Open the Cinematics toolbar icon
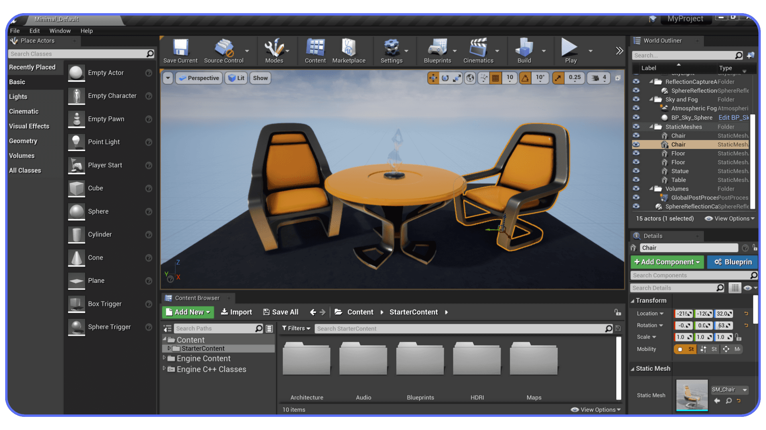Viewport: 766px width, 430px height. click(478, 48)
